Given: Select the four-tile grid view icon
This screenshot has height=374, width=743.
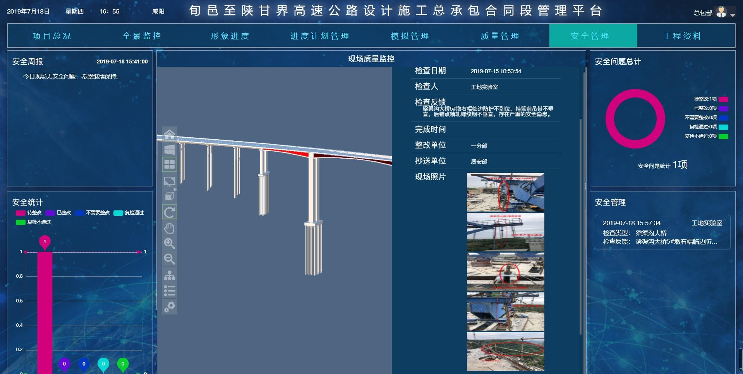Looking at the screenshot, I should [x=170, y=165].
